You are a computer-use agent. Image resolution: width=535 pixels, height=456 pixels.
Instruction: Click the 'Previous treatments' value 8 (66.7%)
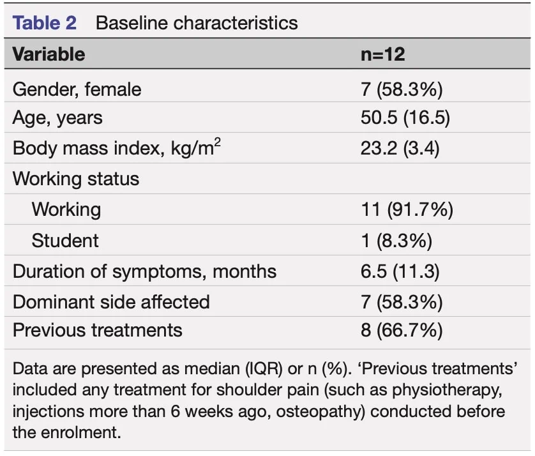tap(402, 330)
